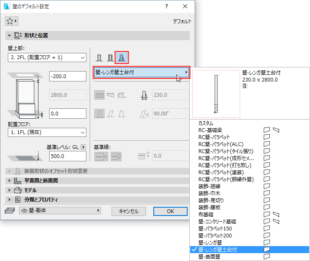Select RC壁-パラペット(タイル張り) profile
310x261 pixels.
tap(250, 151)
